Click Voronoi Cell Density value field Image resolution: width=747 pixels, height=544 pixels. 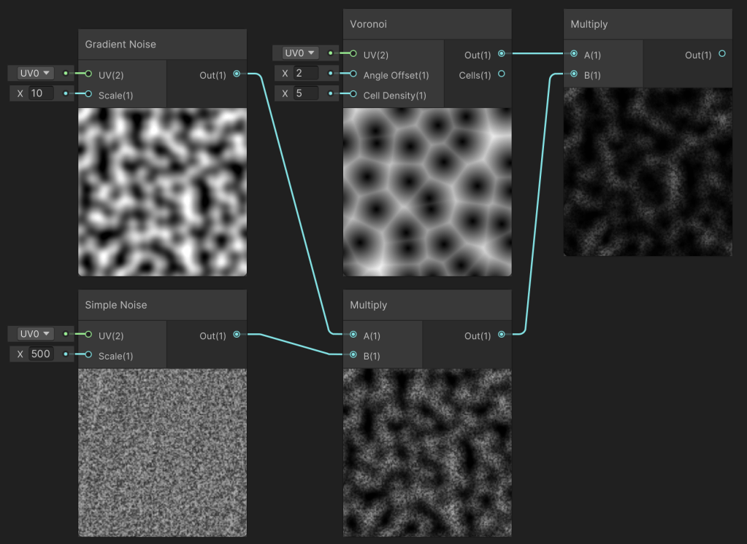click(305, 93)
